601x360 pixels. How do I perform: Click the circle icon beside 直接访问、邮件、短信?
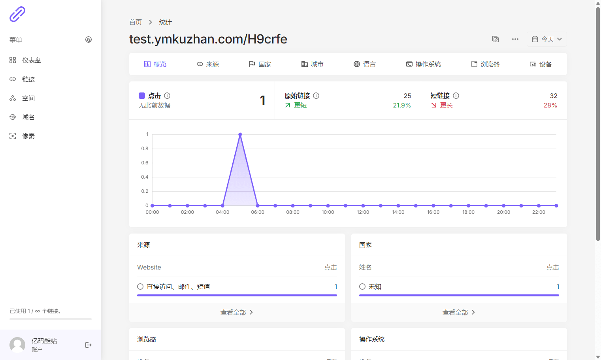(140, 286)
